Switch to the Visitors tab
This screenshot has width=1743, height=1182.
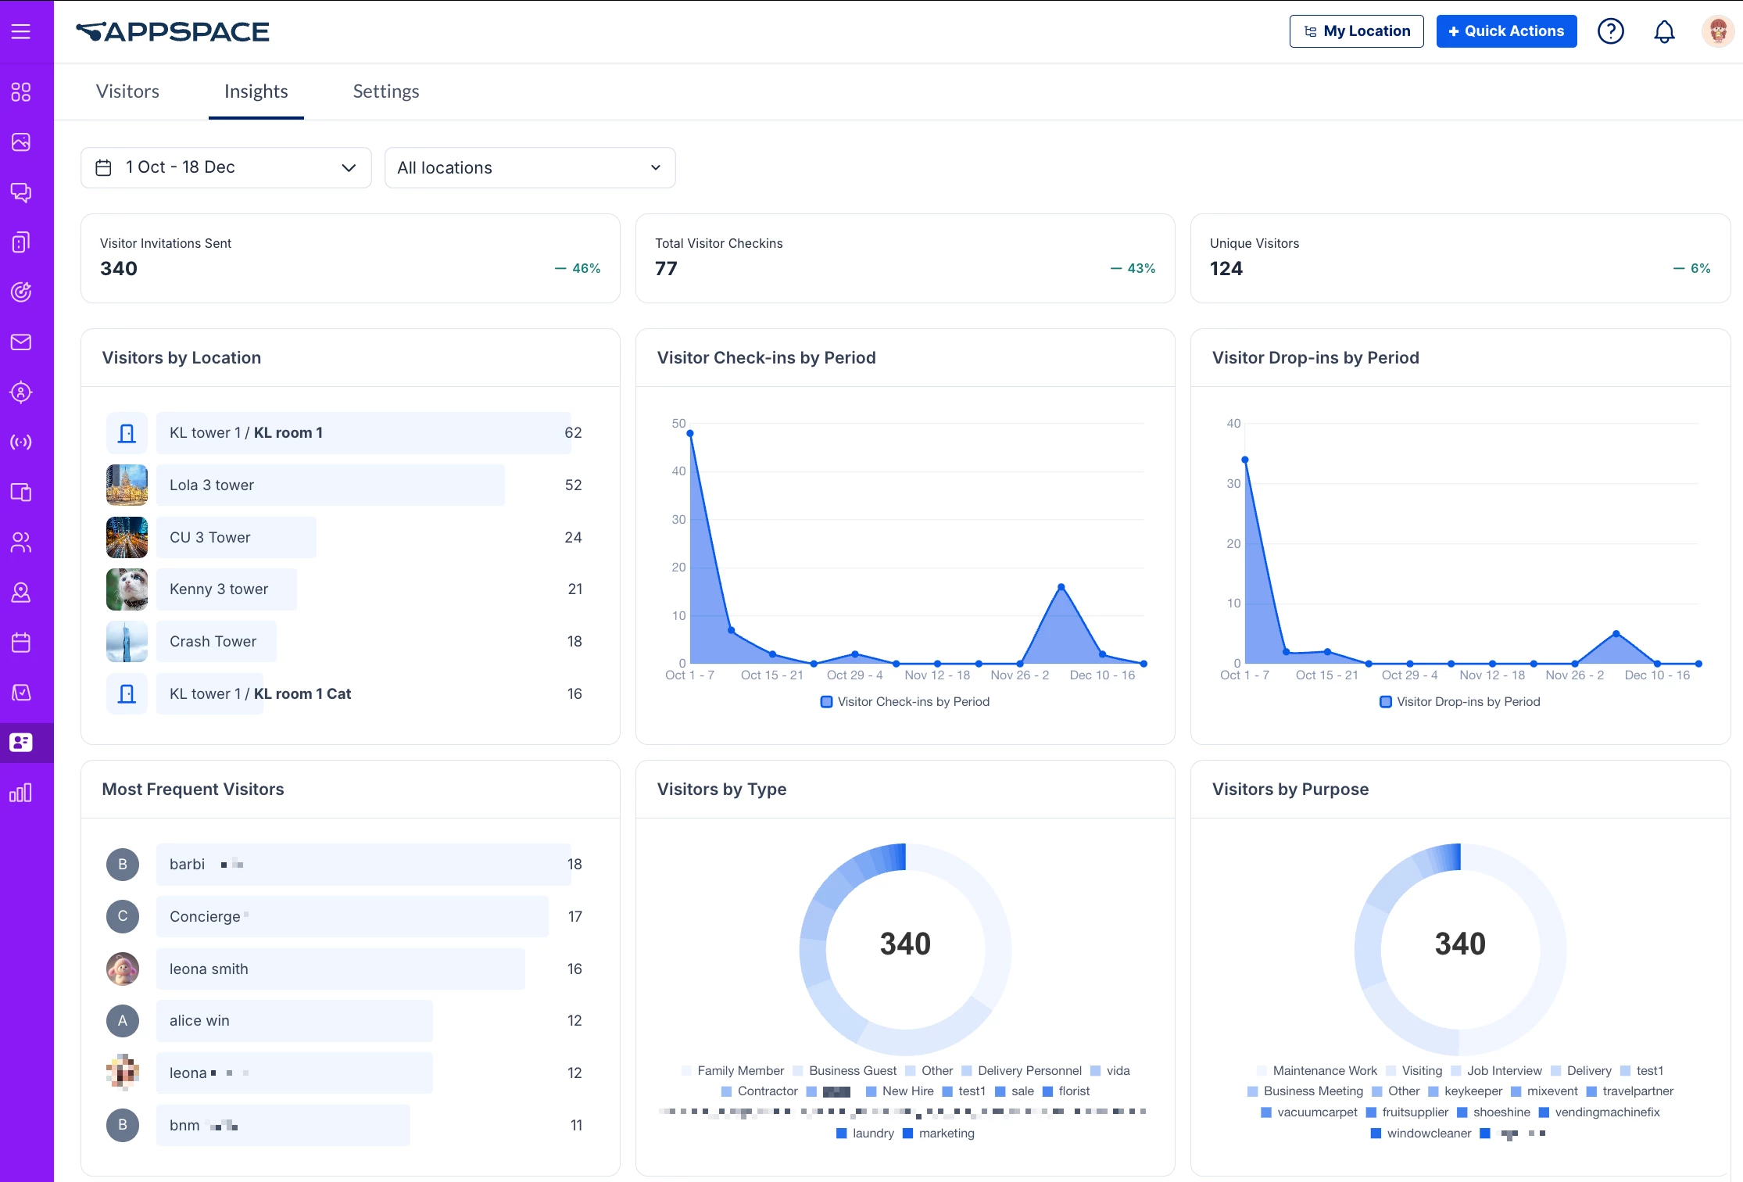pyautogui.click(x=127, y=91)
